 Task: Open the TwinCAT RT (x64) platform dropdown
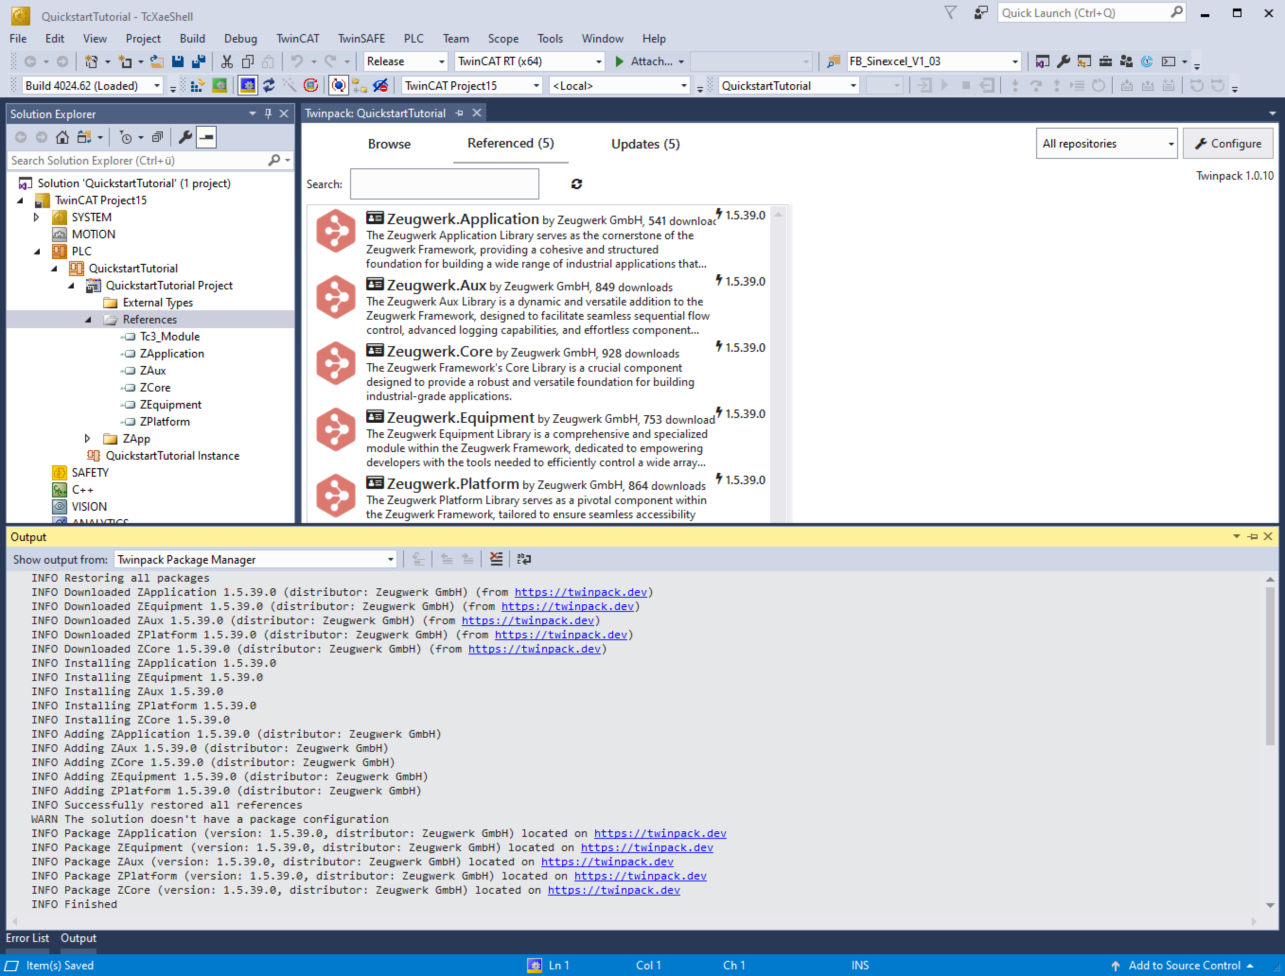529,61
